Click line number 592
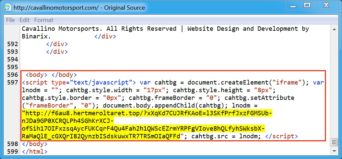 (13, 44)
